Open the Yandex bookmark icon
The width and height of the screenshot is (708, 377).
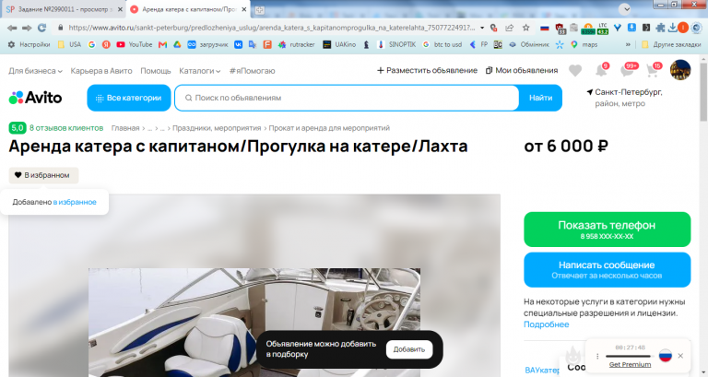click(x=106, y=44)
